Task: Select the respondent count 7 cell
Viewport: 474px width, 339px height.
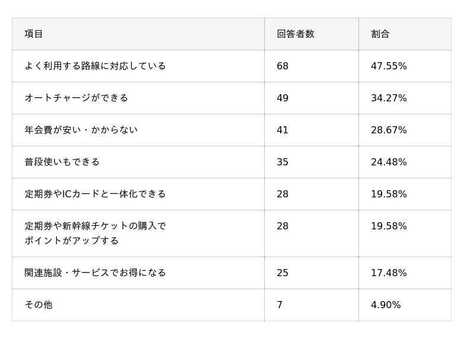Action: (x=280, y=305)
